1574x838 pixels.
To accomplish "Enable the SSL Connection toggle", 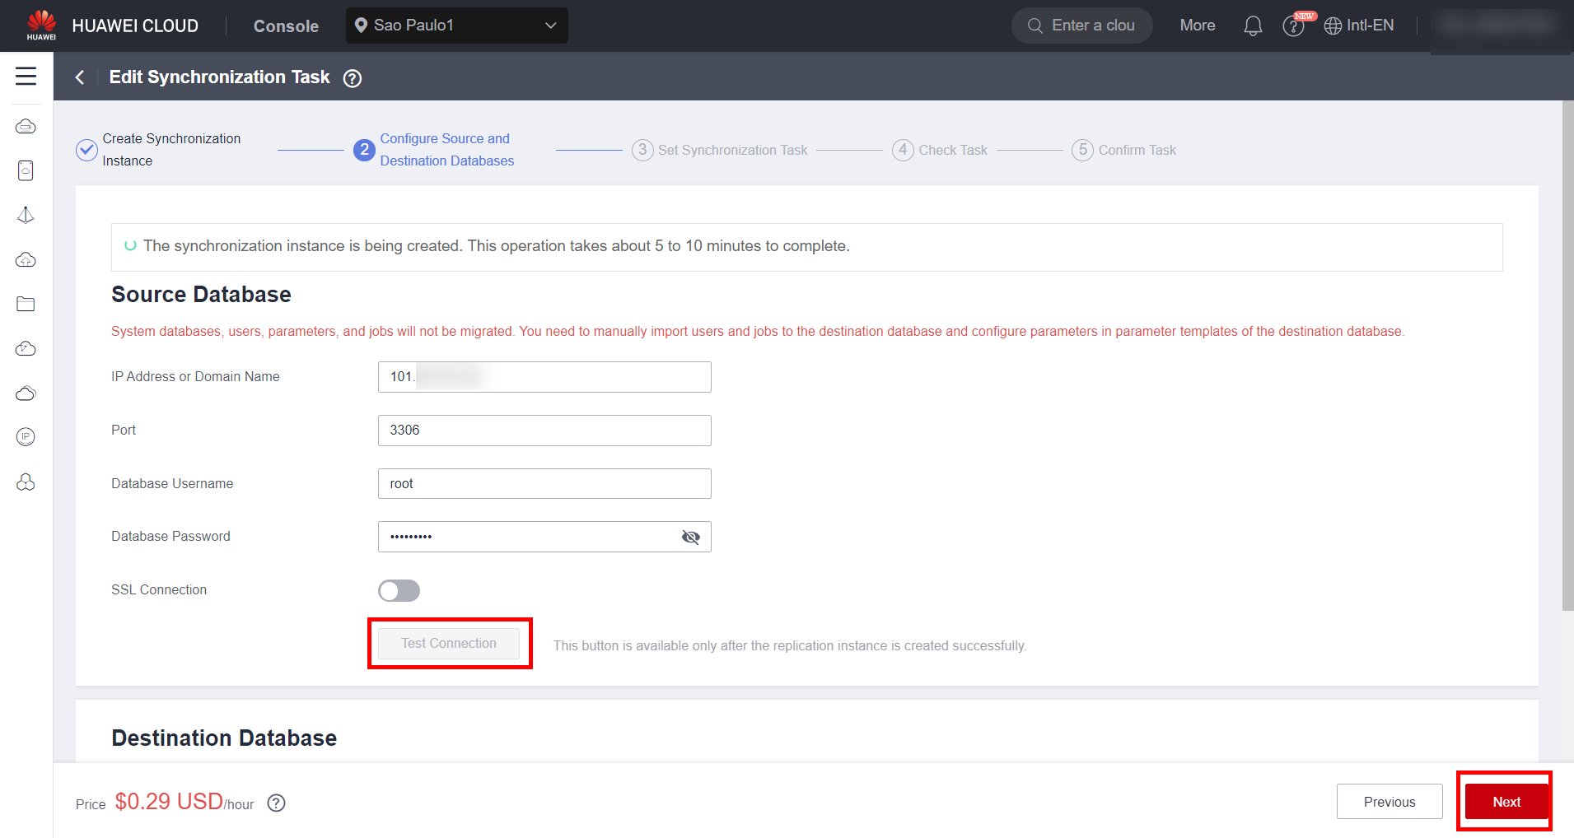I will (x=399, y=590).
